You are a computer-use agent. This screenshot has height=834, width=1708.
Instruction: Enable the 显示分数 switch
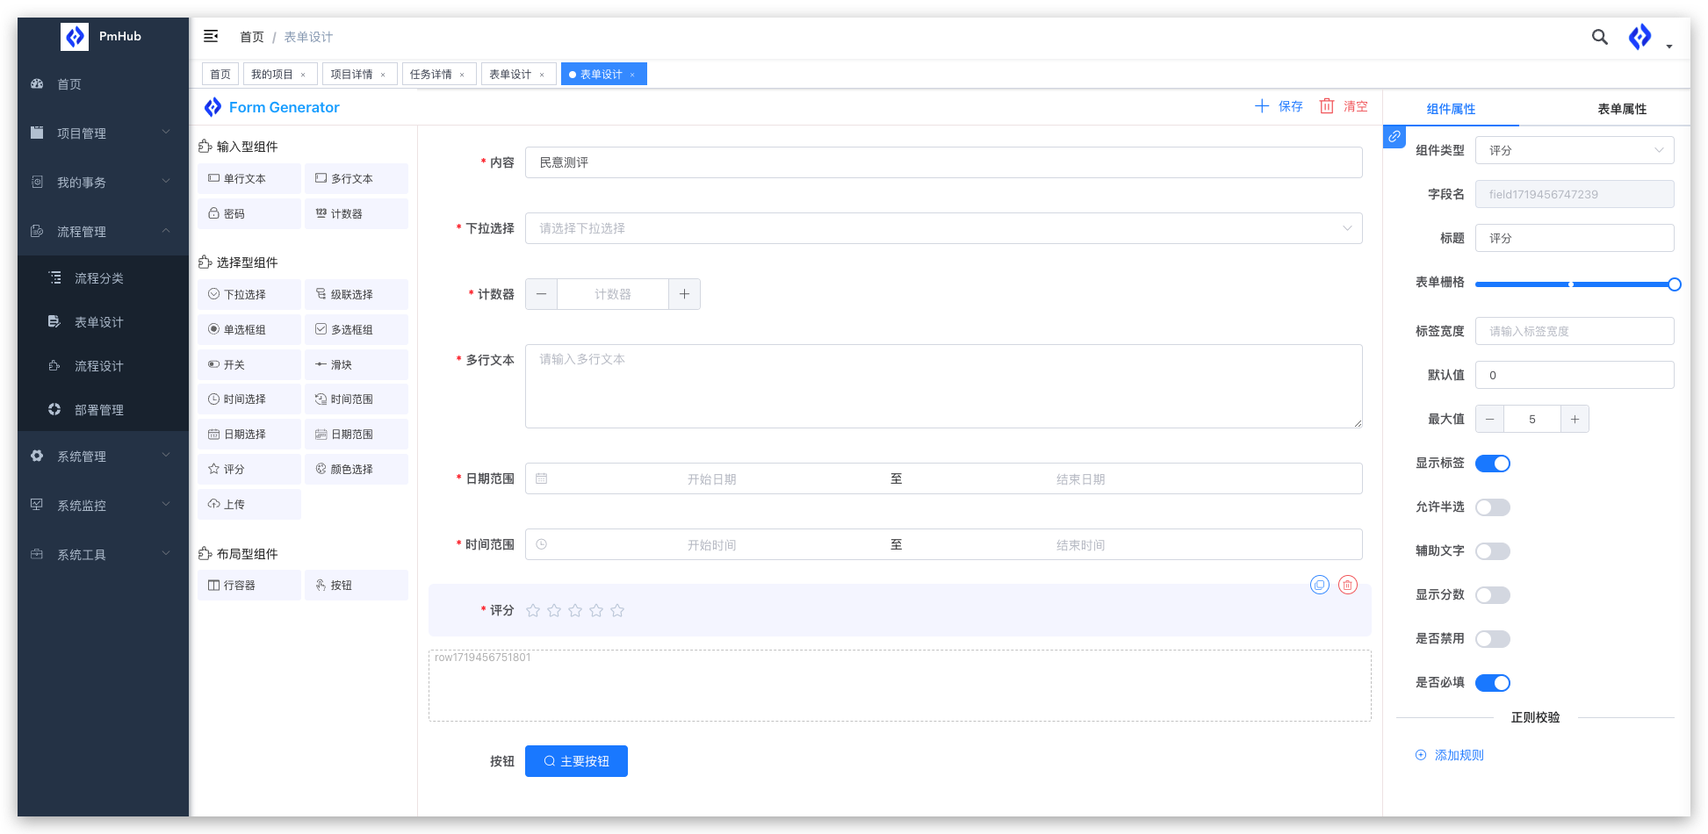coord(1493,595)
